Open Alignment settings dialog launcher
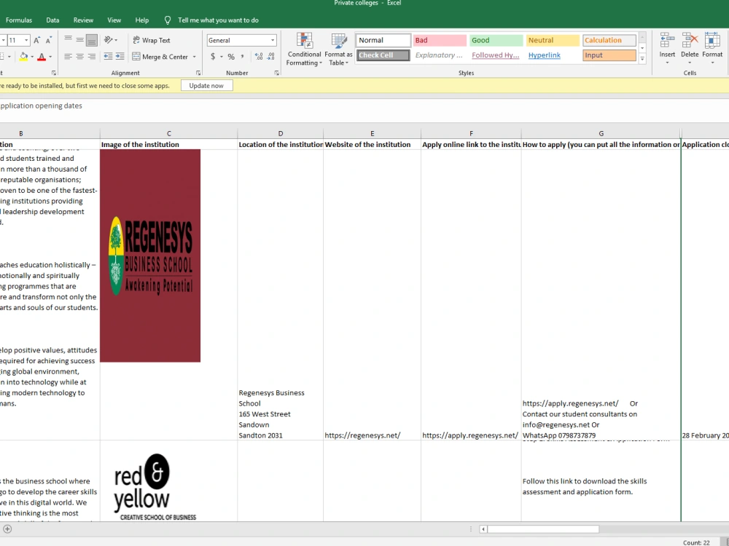The image size is (729, 546). point(198,73)
